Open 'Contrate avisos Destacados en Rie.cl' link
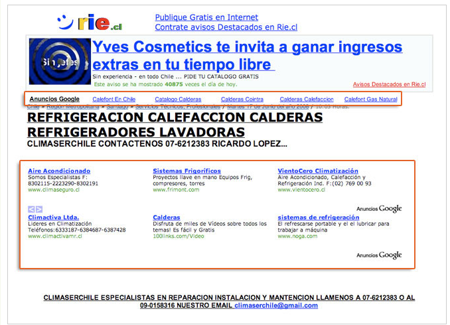 226,27
